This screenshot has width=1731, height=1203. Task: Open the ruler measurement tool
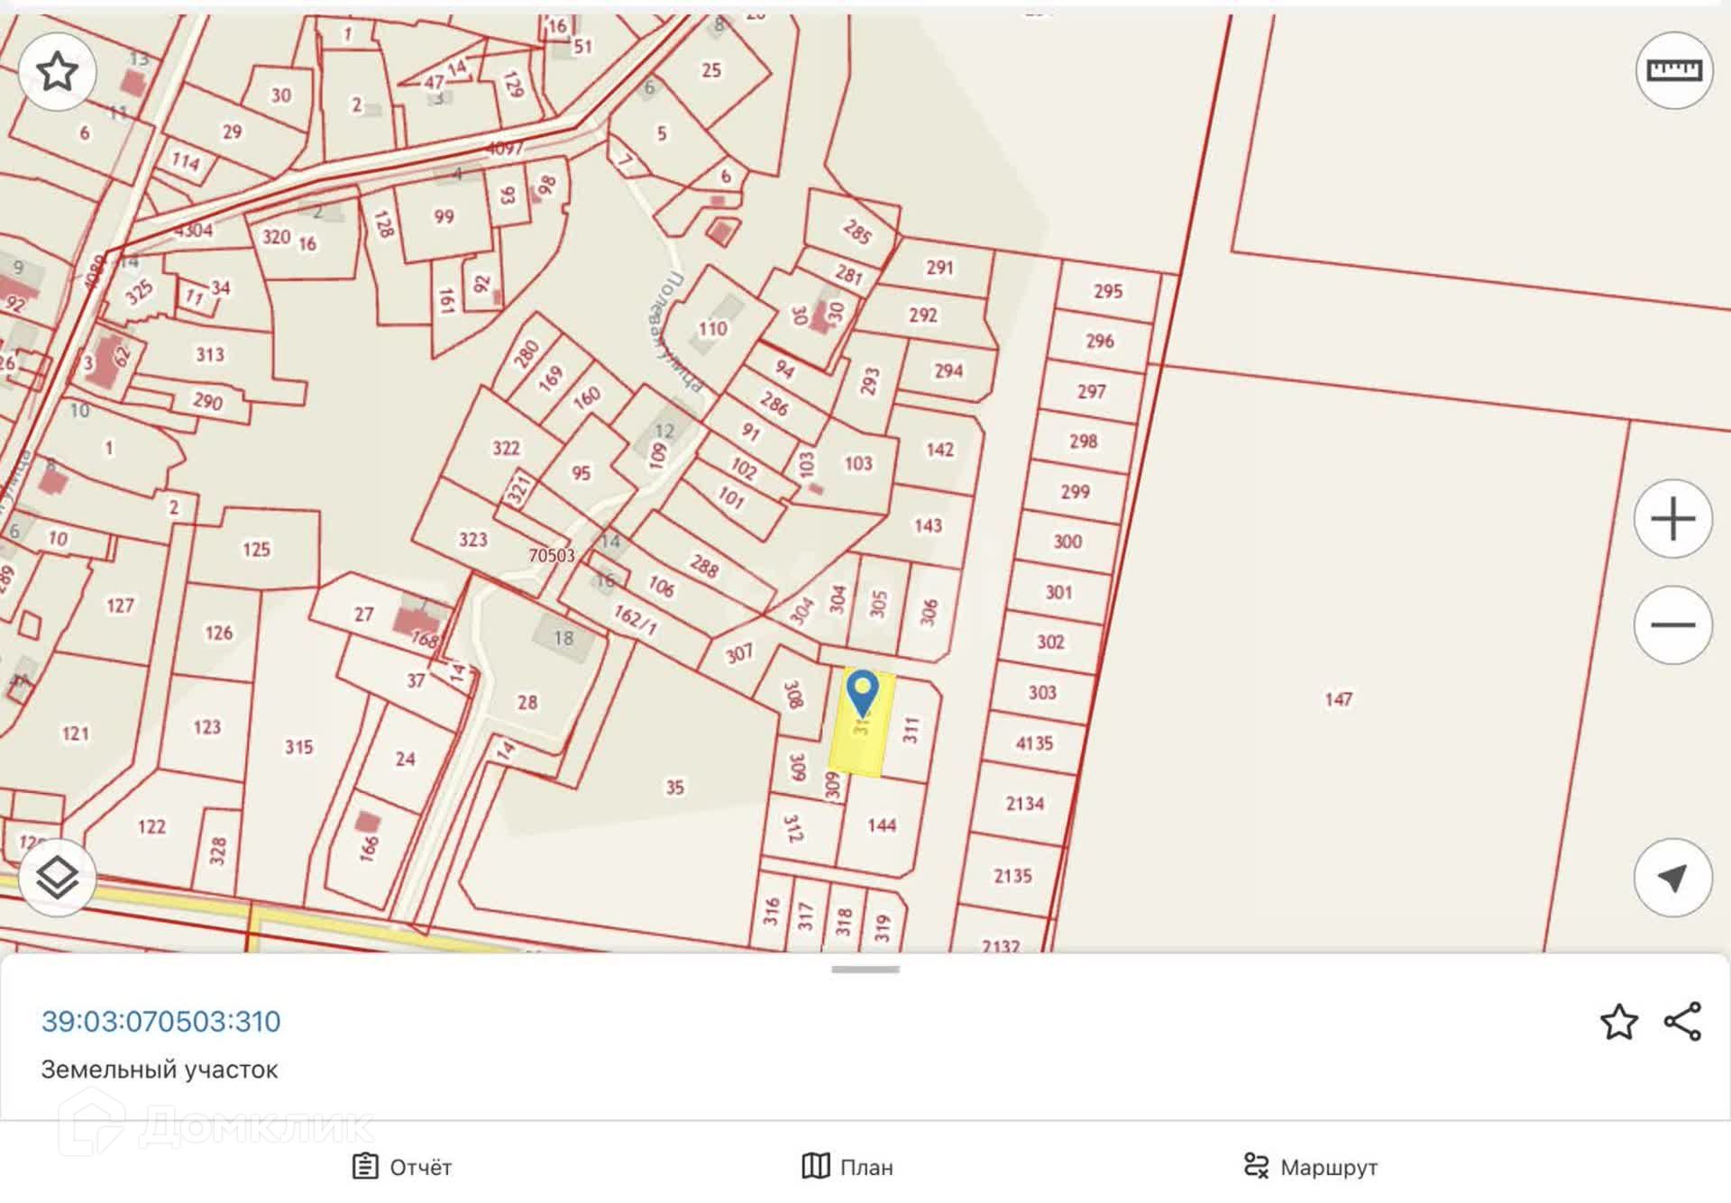click(1673, 70)
